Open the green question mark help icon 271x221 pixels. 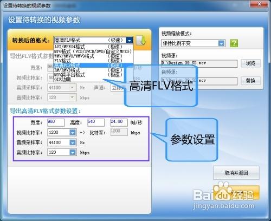tap(234, 43)
